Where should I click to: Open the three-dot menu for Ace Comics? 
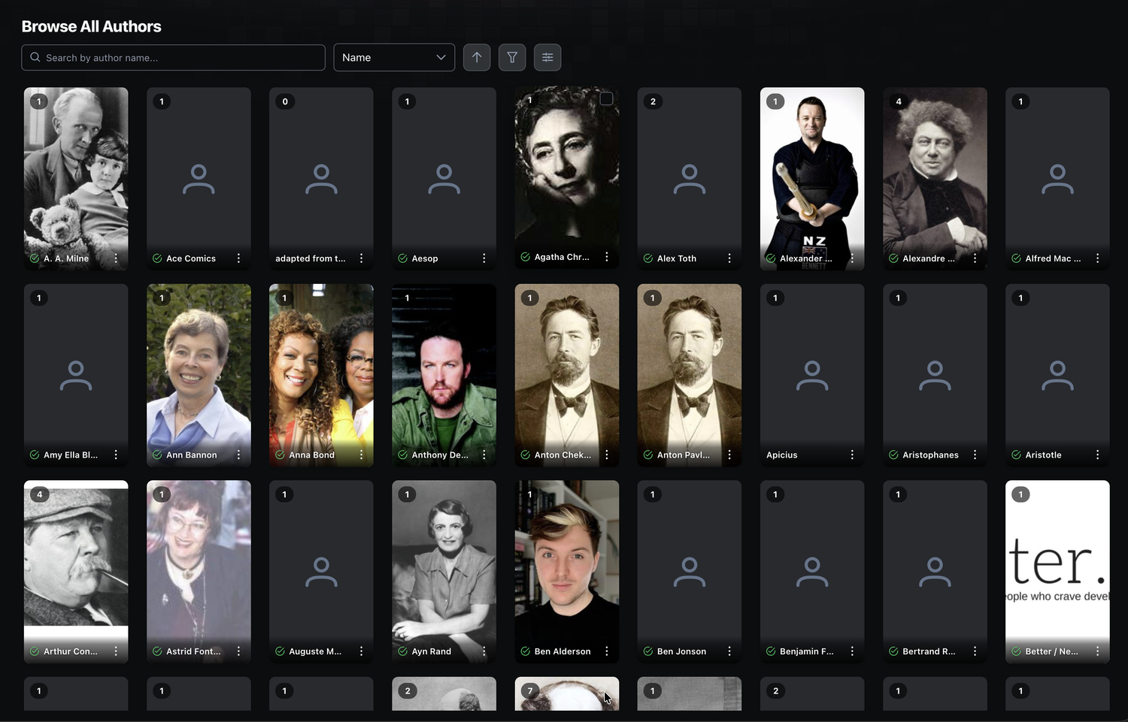click(x=238, y=258)
